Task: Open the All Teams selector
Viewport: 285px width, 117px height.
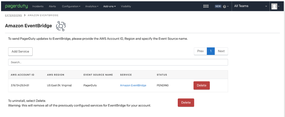Action: coord(250,6)
